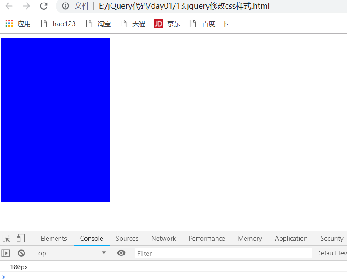Image resolution: width=347 pixels, height=279 pixels.
Task: Open the Default levels dropdown
Action: pos(331,253)
